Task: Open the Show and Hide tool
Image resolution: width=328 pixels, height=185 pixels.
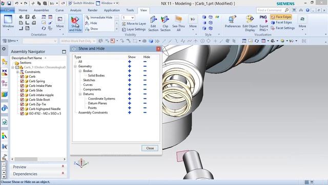Action: (x=75, y=24)
